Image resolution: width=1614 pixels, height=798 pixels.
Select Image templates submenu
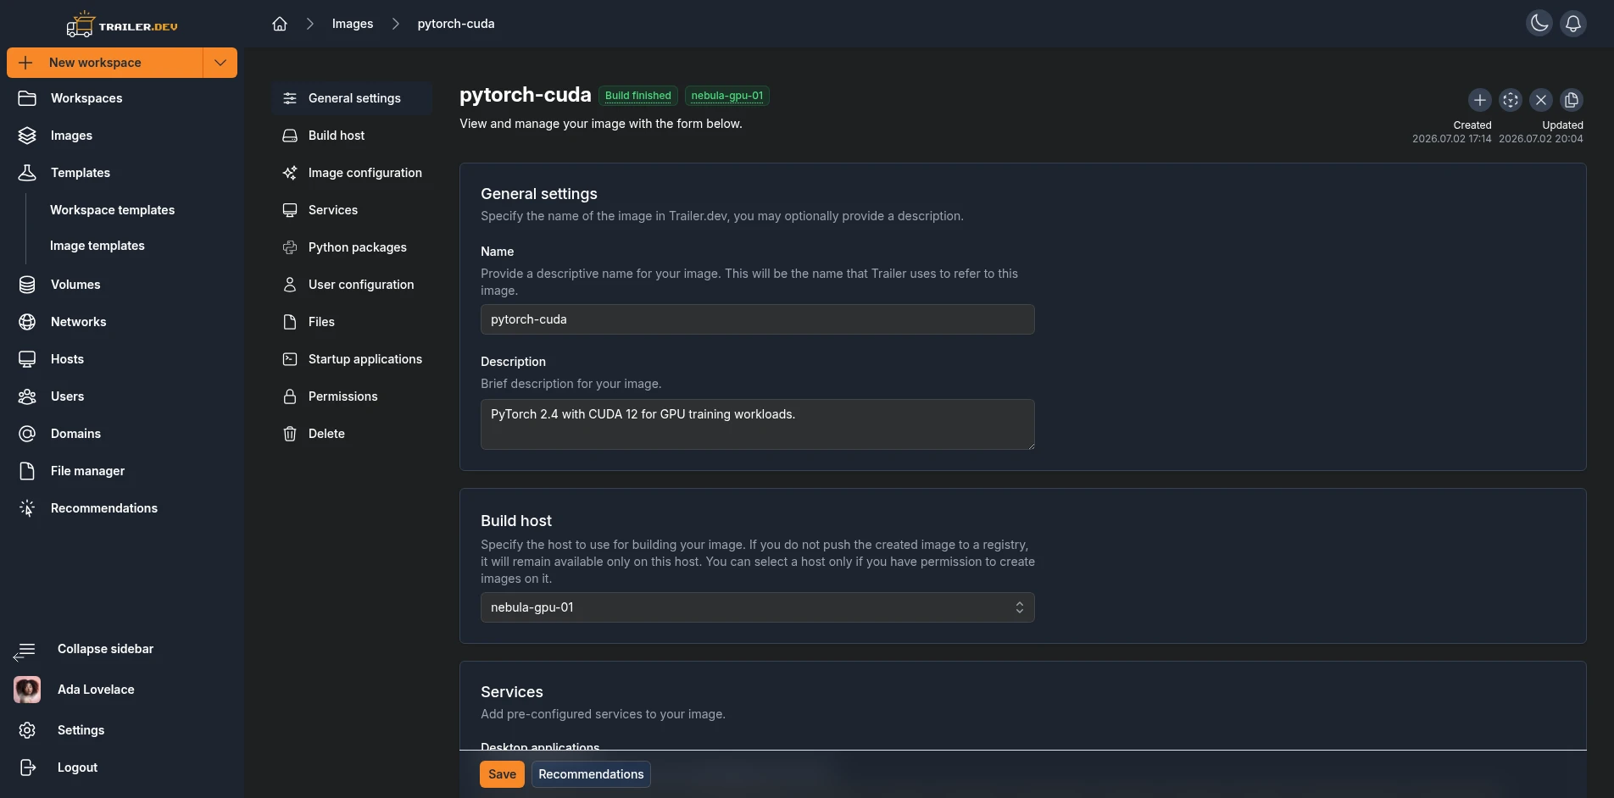pyautogui.click(x=97, y=246)
